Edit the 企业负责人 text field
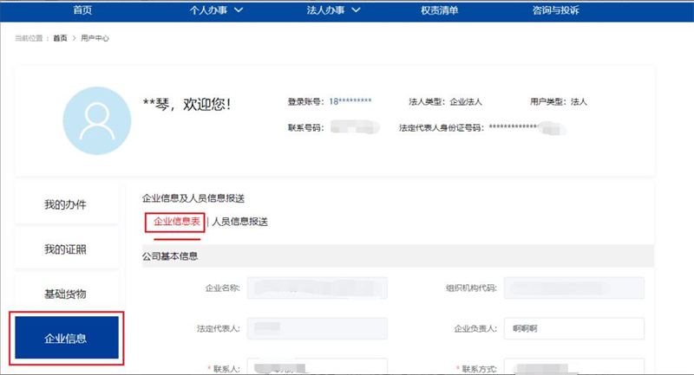 click(573, 328)
